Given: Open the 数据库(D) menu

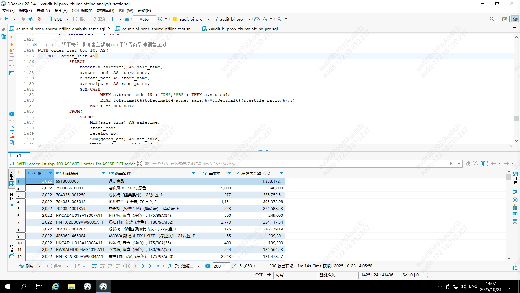Looking at the screenshot, I should [106, 11].
